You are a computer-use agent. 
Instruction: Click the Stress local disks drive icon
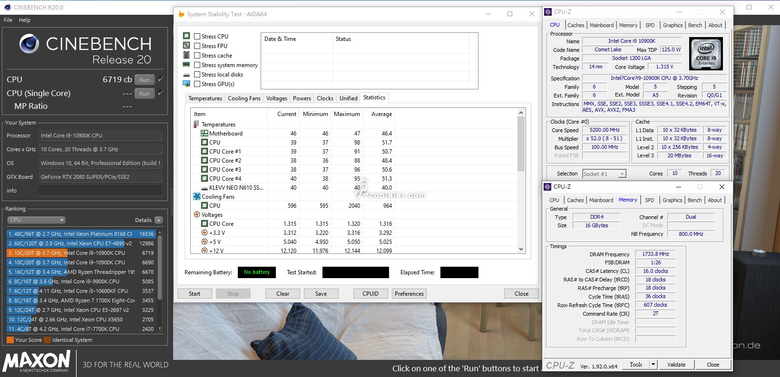(186, 75)
